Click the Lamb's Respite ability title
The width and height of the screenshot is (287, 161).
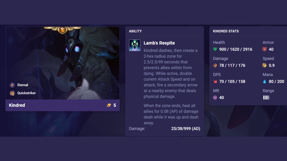159,43
